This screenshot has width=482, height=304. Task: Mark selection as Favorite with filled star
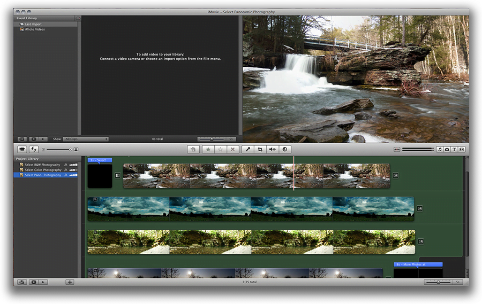click(208, 150)
